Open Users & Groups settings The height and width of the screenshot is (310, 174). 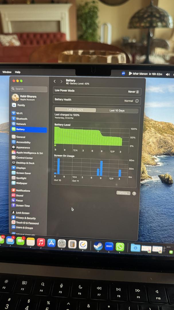(x=24, y=228)
